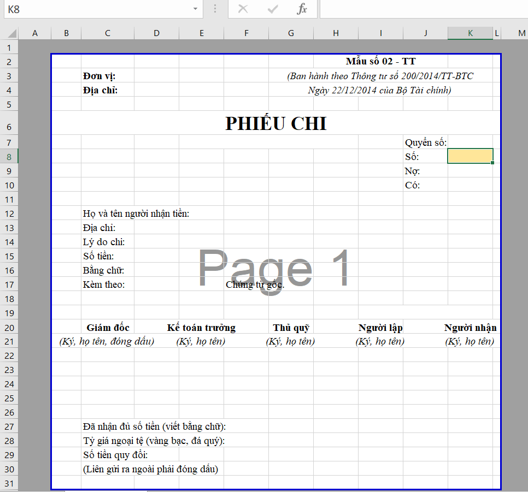Click the vertical ellipsis next to Name Box

point(215,9)
